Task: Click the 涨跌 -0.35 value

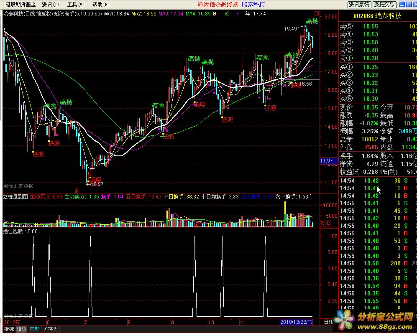Action: point(371,115)
